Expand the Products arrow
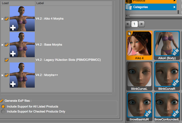Screen dimensions: 182x123 tap(174, 1)
